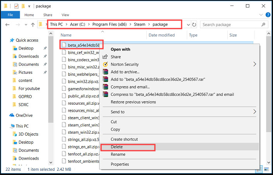
Task: Click WinRAR icon beside Add to archive
Action: 105,72
